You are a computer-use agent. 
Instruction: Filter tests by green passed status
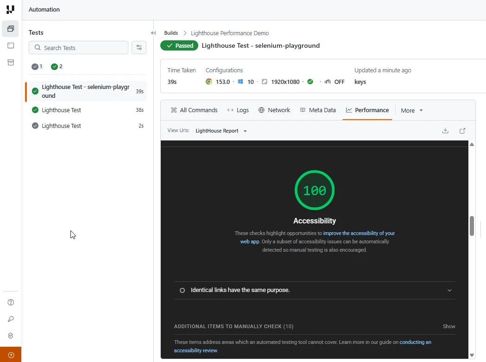tap(57, 66)
